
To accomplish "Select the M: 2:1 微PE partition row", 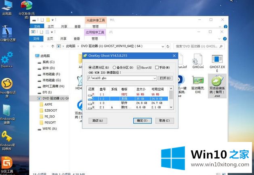I will click(128, 107).
